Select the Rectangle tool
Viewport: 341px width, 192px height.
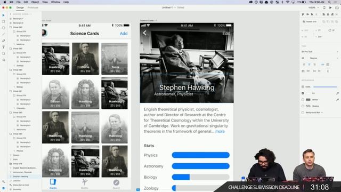tap(3, 21)
